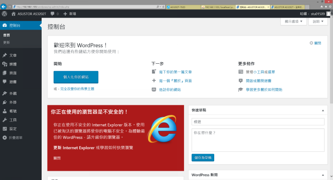The image size is (333, 180).
Task: Open the 造訪你的網站 link
Action: [x=170, y=90]
